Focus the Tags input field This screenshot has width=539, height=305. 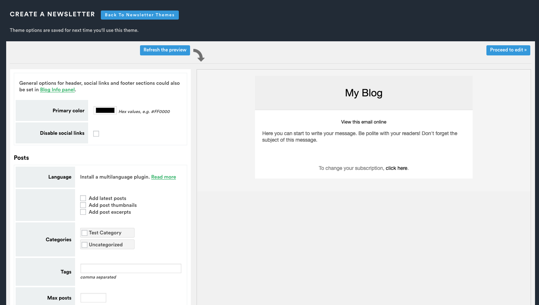131,268
